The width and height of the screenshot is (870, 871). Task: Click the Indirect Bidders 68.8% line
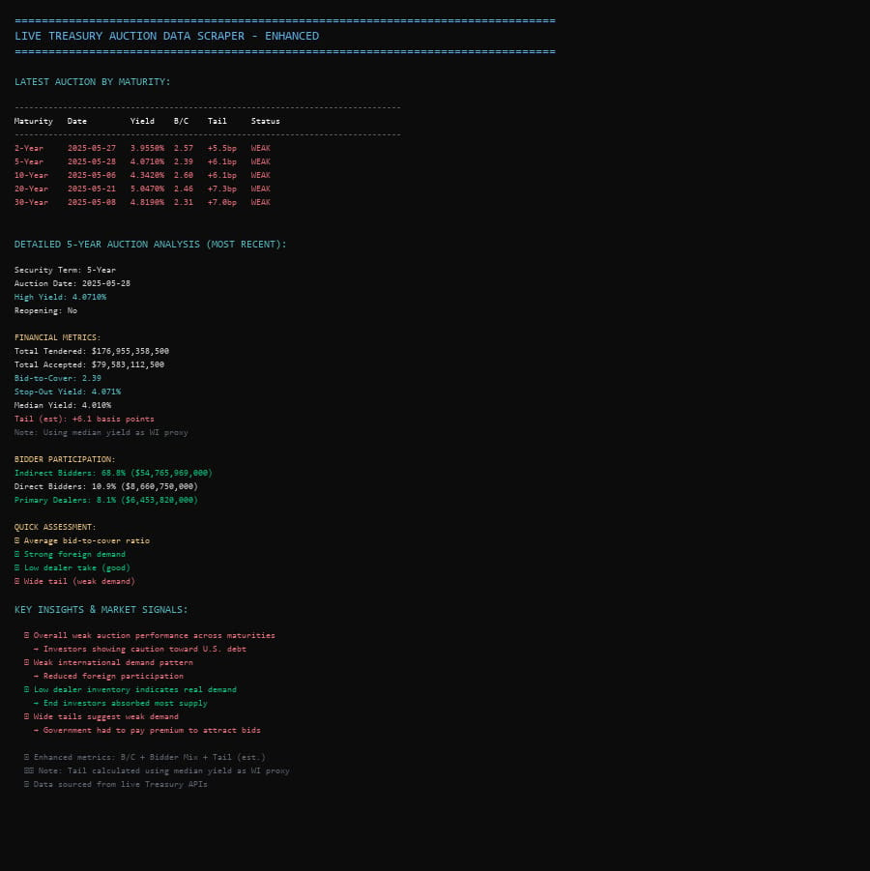coord(113,473)
